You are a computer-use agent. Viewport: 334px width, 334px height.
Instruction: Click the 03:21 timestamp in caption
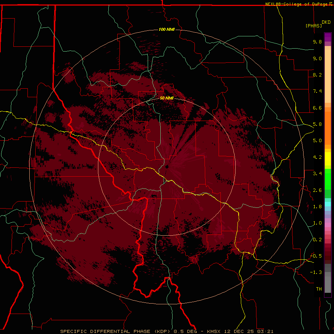coord(265,331)
